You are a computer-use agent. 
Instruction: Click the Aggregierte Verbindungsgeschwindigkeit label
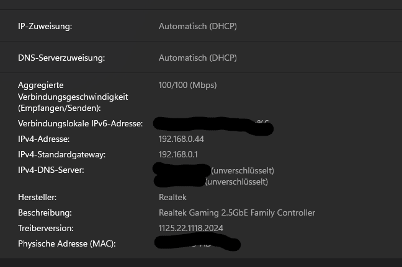[x=73, y=96]
